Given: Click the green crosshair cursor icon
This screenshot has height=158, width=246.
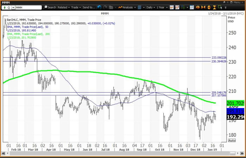Looking at the screenshot, I should [x=183, y=7].
